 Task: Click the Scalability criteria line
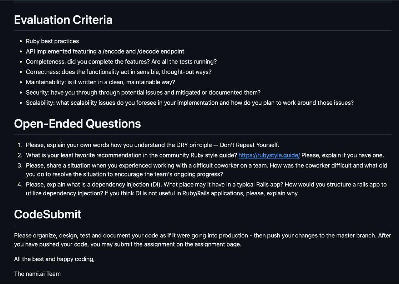coord(190,103)
